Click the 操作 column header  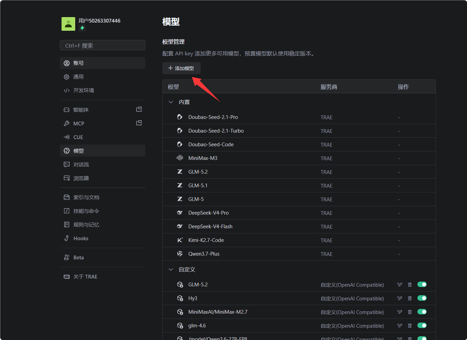(403, 87)
